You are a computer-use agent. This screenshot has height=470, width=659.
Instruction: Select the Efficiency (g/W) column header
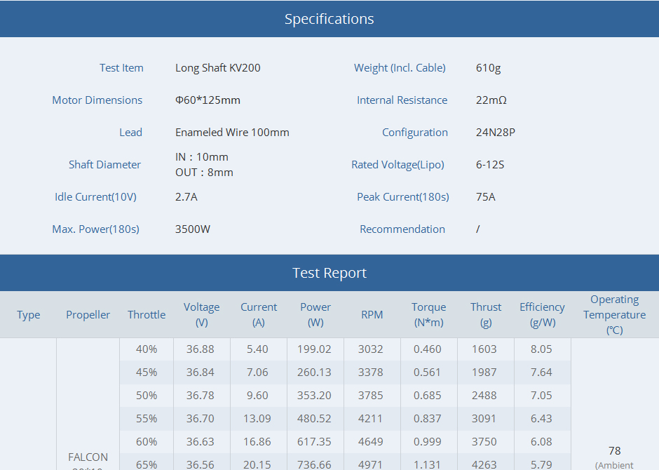coord(542,314)
